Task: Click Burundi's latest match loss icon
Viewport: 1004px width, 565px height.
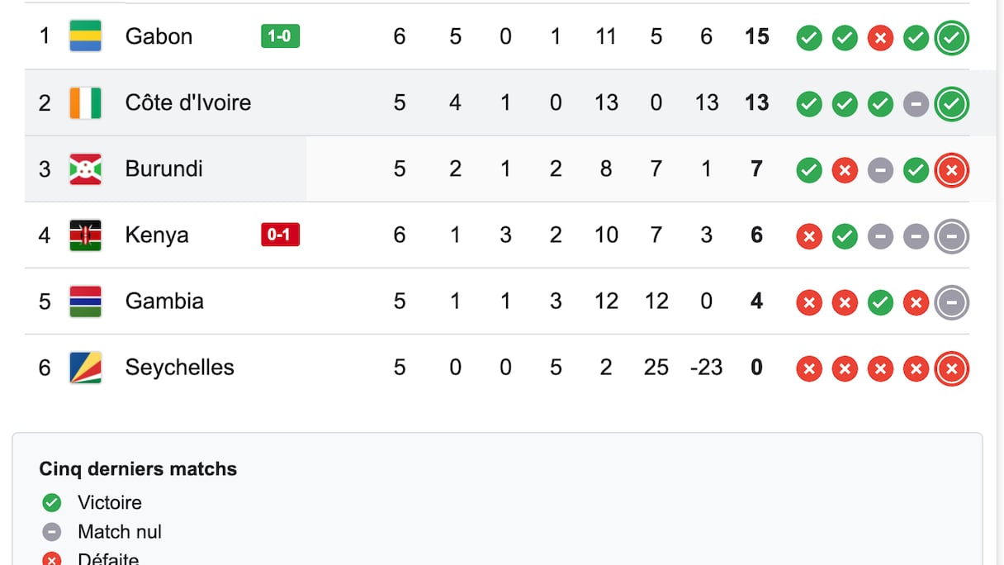Action: [951, 171]
